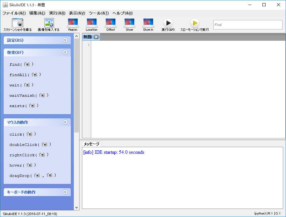The height and width of the screenshot is (217, 286).
Task: Click the take screenshot camera icon
Action: coord(18,23)
